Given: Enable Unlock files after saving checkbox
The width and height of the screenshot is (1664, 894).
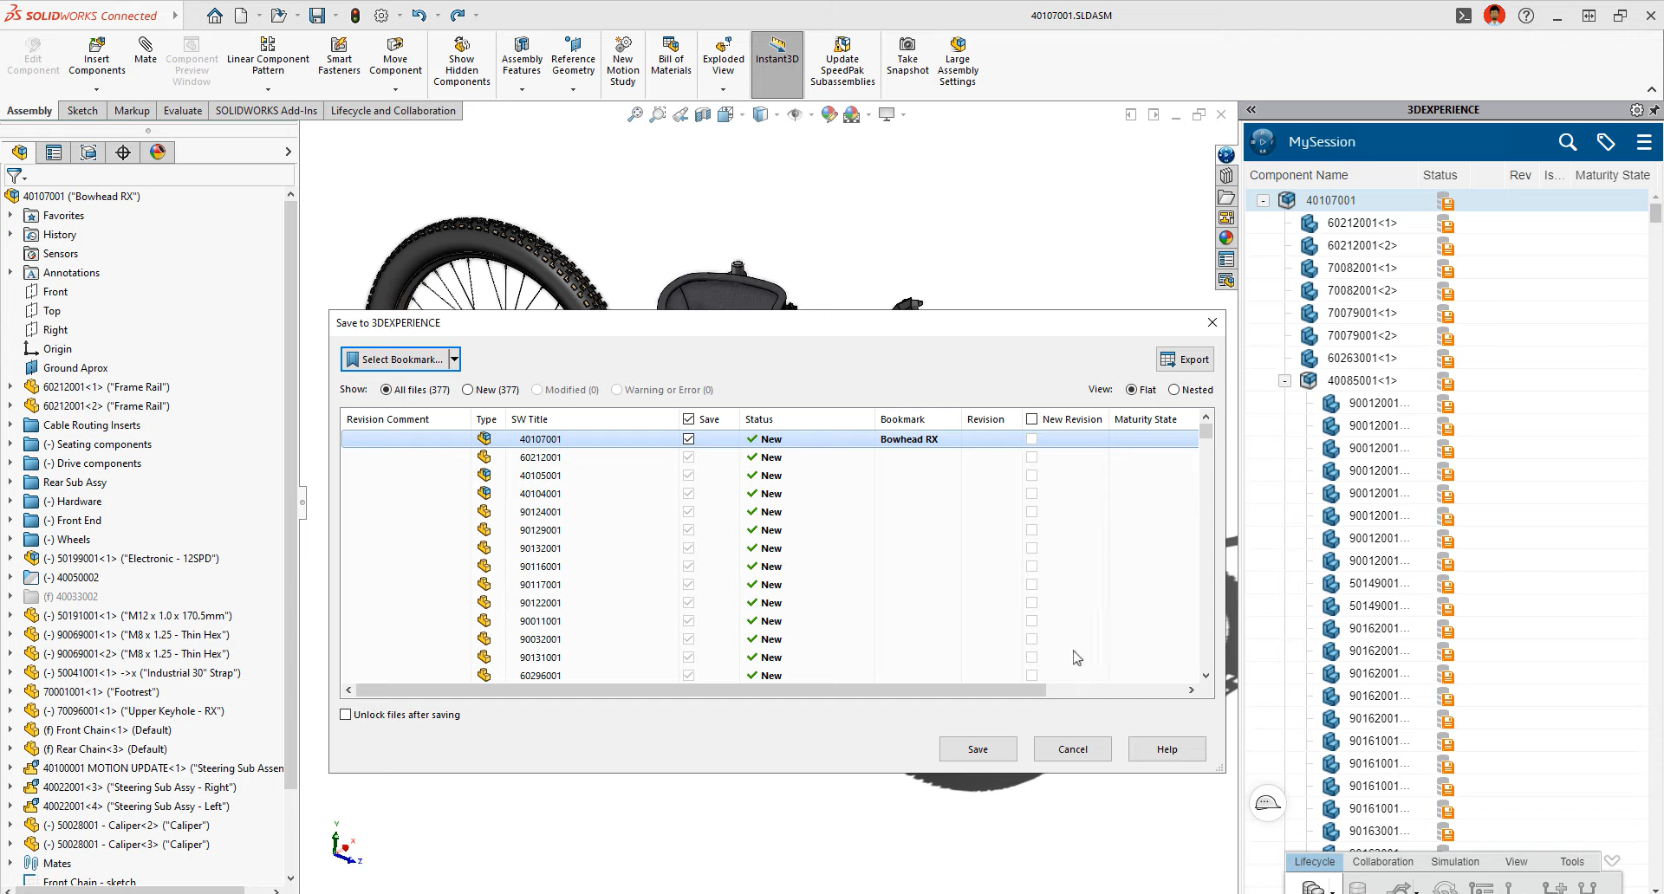Looking at the screenshot, I should pyautogui.click(x=346, y=715).
